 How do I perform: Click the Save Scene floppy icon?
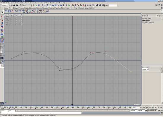(x=17, y=5)
